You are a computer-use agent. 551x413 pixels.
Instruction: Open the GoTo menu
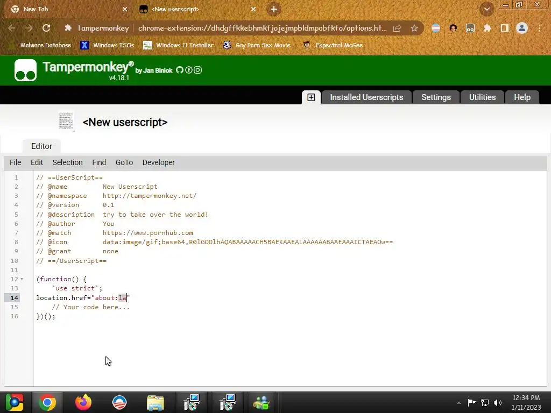(124, 162)
